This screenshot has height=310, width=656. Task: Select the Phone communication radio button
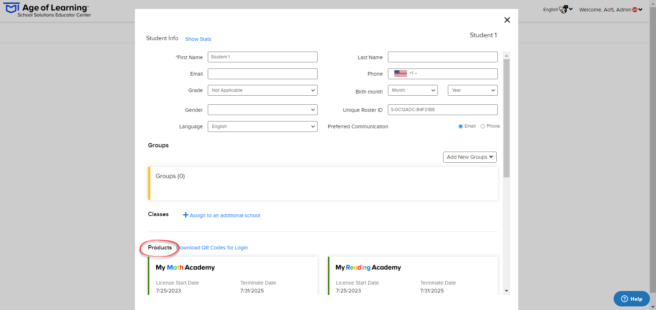[483, 127]
